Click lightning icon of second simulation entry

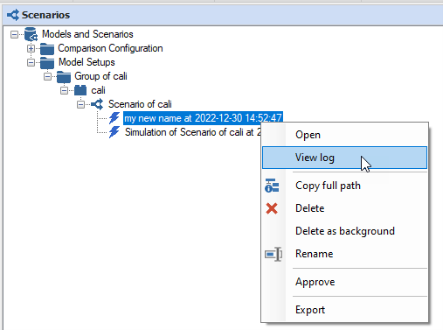click(114, 132)
